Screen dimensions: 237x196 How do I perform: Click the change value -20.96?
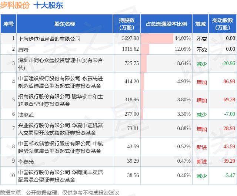point(228,63)
